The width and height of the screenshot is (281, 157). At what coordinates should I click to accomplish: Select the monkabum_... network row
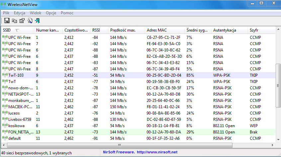coord(139,101)
